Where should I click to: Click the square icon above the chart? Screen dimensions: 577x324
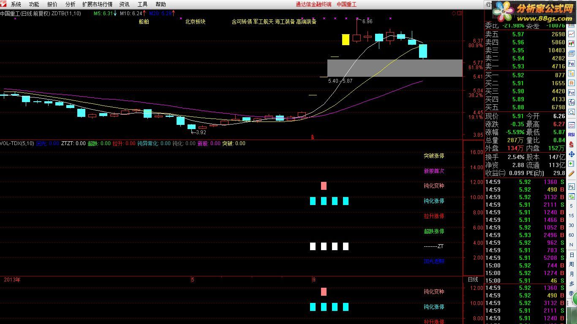(x=460, y=13)
